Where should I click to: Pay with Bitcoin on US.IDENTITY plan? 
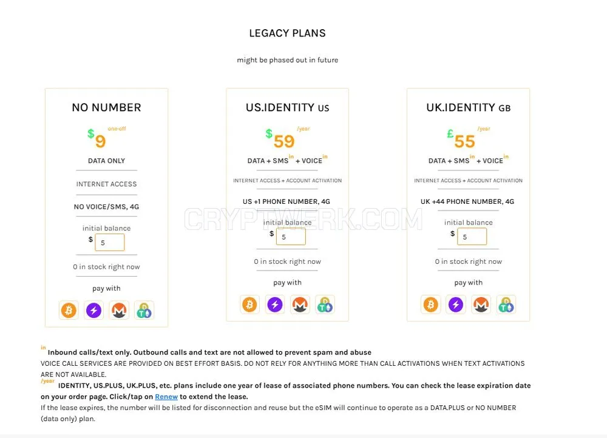[249, 305]
